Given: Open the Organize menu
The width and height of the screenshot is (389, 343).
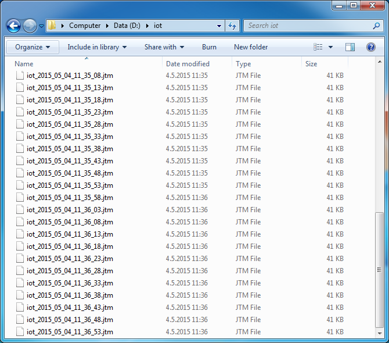Looking at the screenshot, I should pos(33,47).
